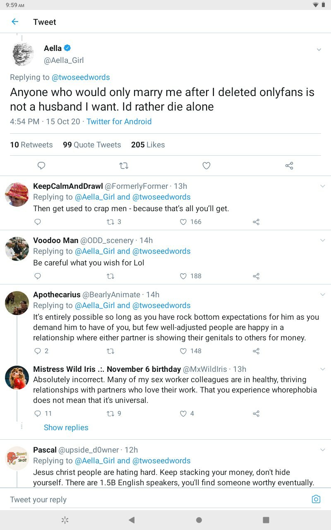Like Voodoo Man's reply with 188 likes
331x530 pixels.
pos(183,276)
